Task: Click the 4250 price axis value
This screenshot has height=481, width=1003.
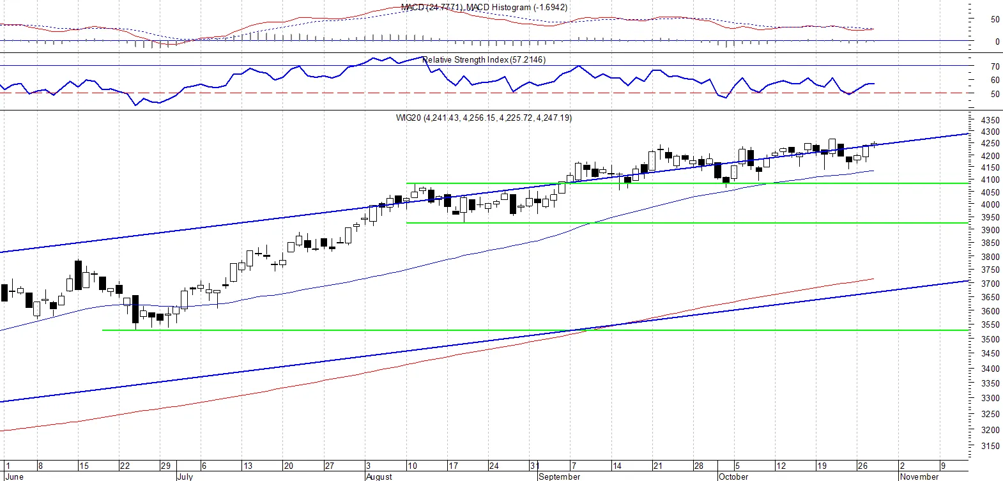Action: point(990,144)
